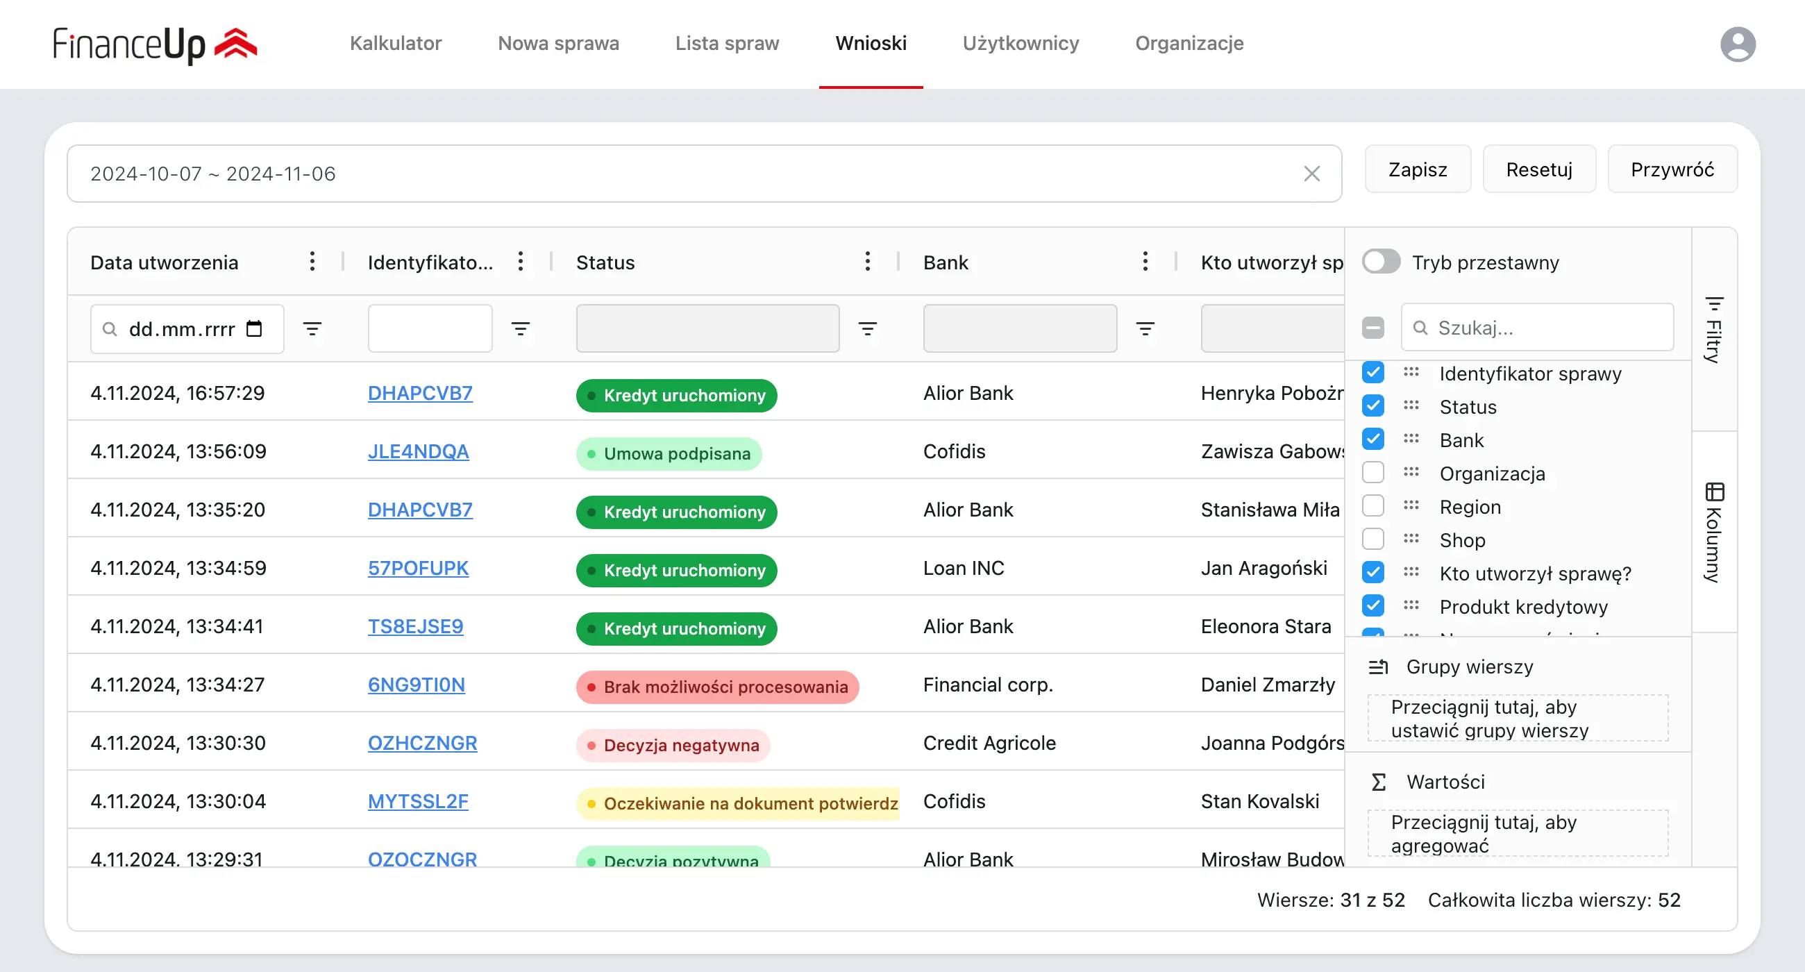The width and height of the screenshot is (1805, 972).
Task: Open the filter icon for Bank column
Action: 1145,328
